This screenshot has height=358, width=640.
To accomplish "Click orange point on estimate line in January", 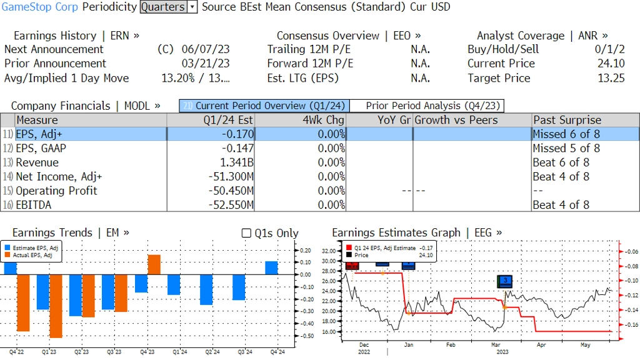I will point(408,313).
